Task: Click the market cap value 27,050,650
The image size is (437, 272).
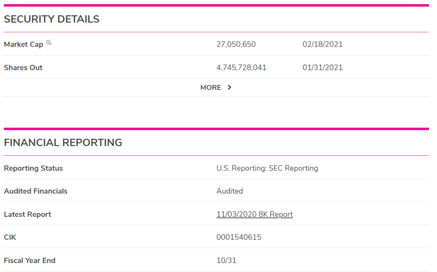Action: (236, 44)
